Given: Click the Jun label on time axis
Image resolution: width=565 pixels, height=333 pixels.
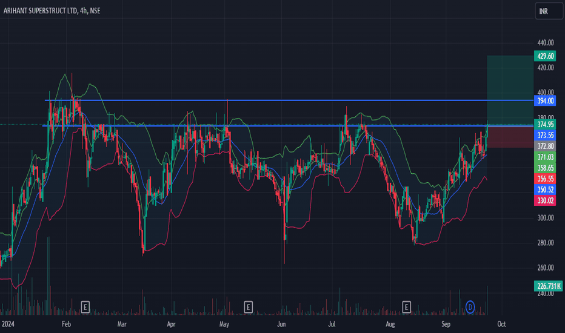Looking at the screenshot, I should [x=281, y=324].
